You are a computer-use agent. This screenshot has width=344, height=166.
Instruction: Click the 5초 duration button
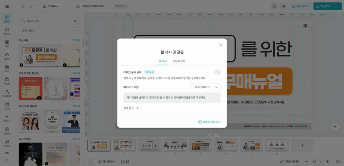(125, 162)
